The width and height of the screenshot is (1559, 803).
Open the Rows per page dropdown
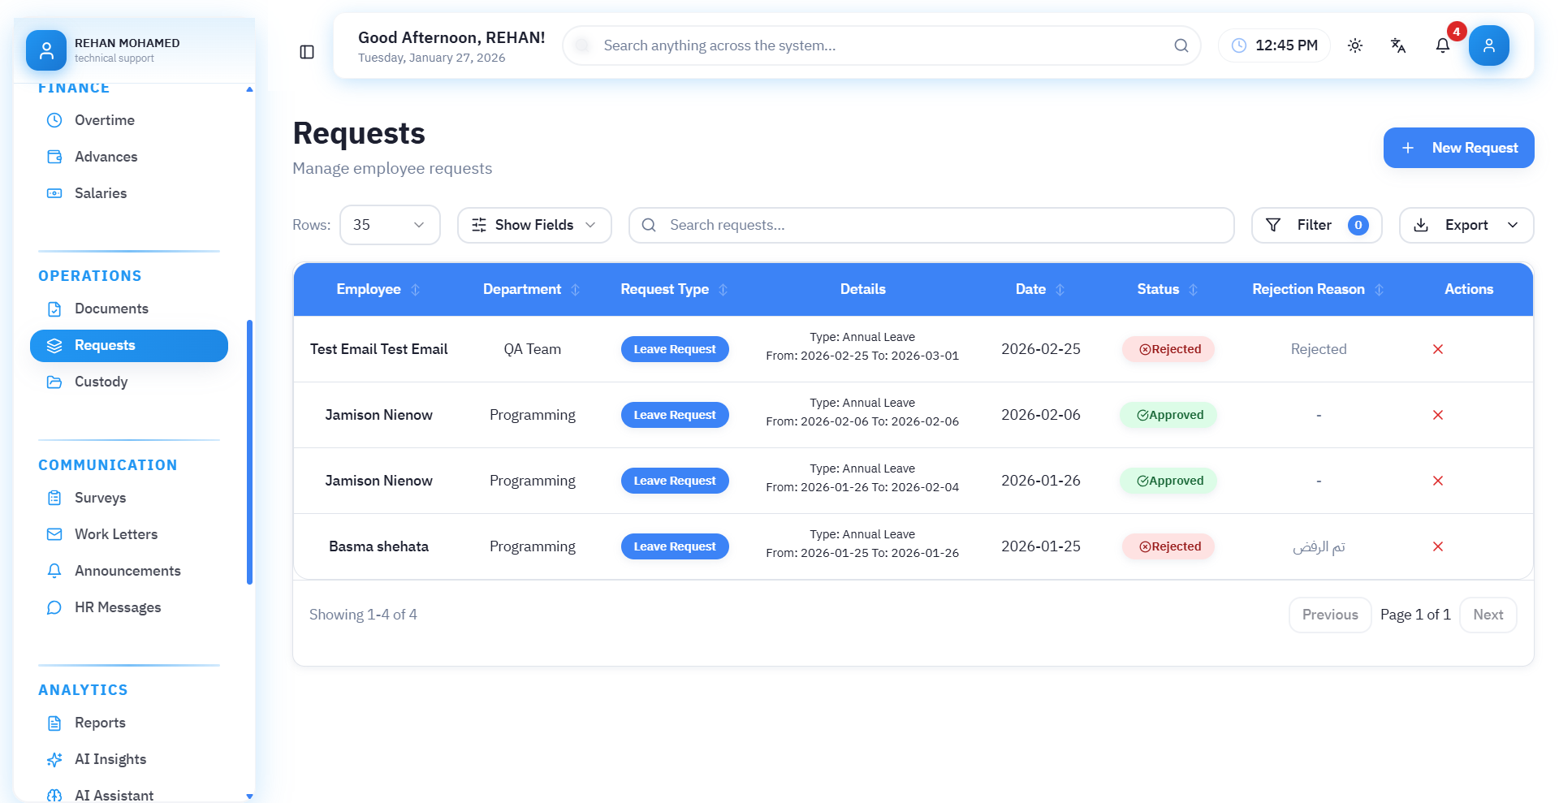pos(390,225)
